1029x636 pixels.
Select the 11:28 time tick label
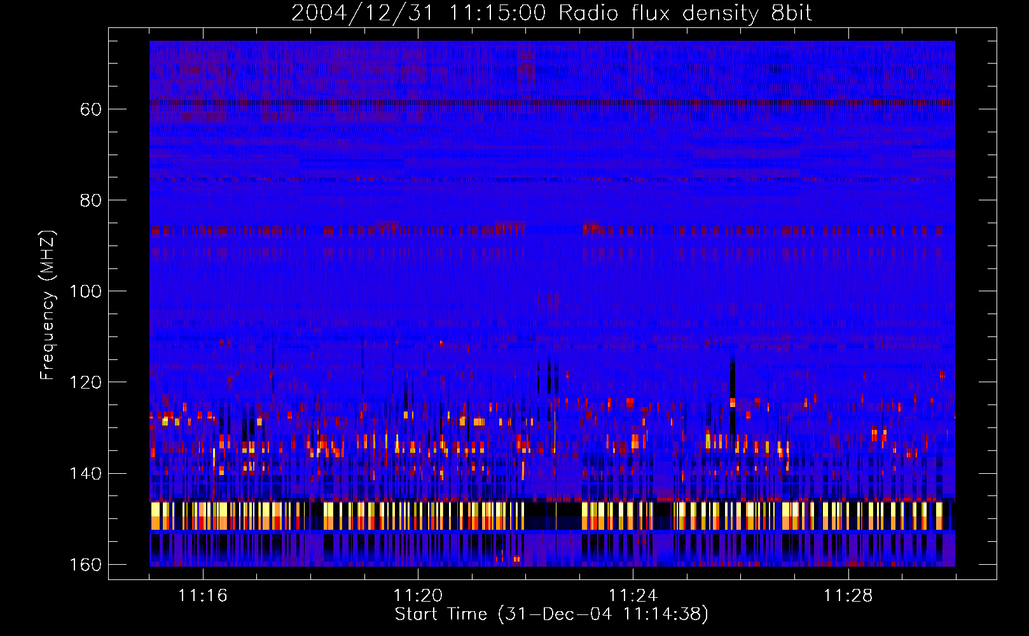point(848,596)
